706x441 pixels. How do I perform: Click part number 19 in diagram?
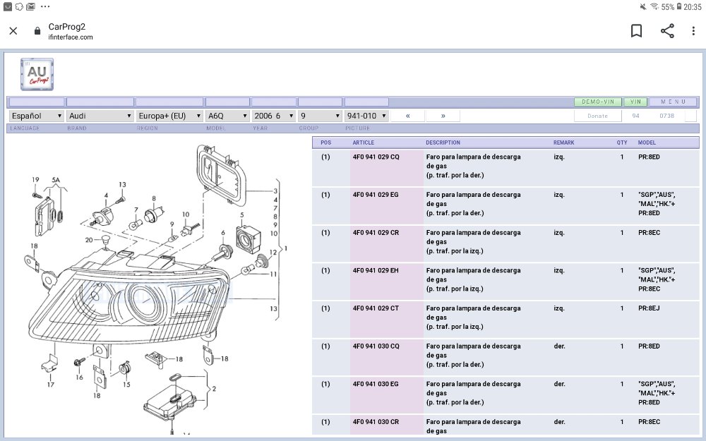[35, 179]
